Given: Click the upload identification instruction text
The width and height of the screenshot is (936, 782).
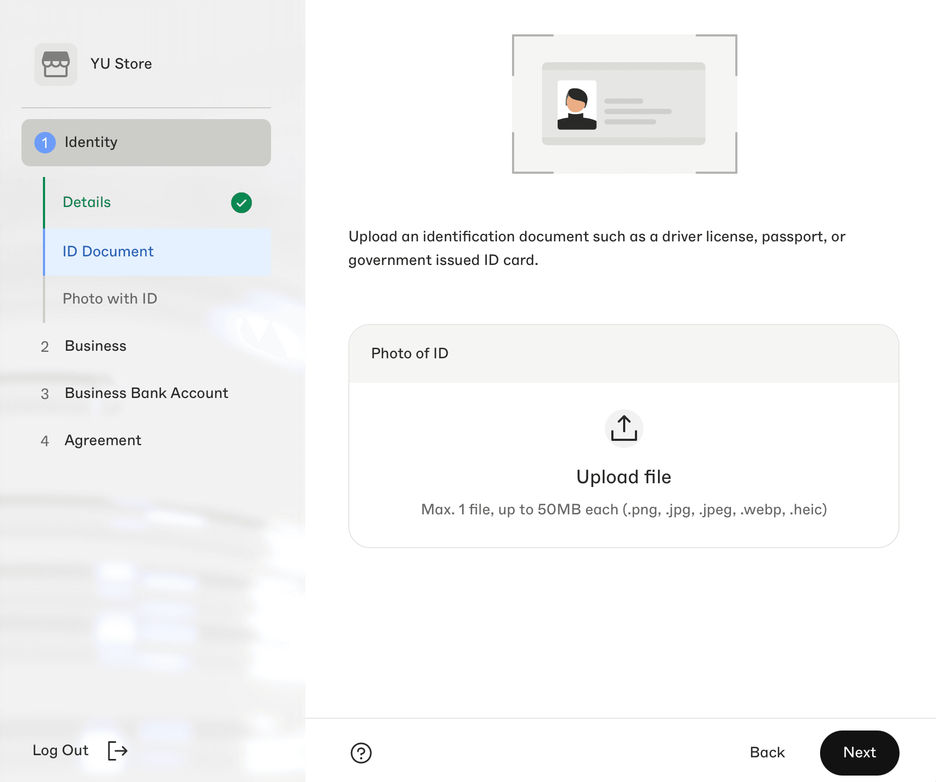Looking at the screenshot, I should tap(597, 248).
